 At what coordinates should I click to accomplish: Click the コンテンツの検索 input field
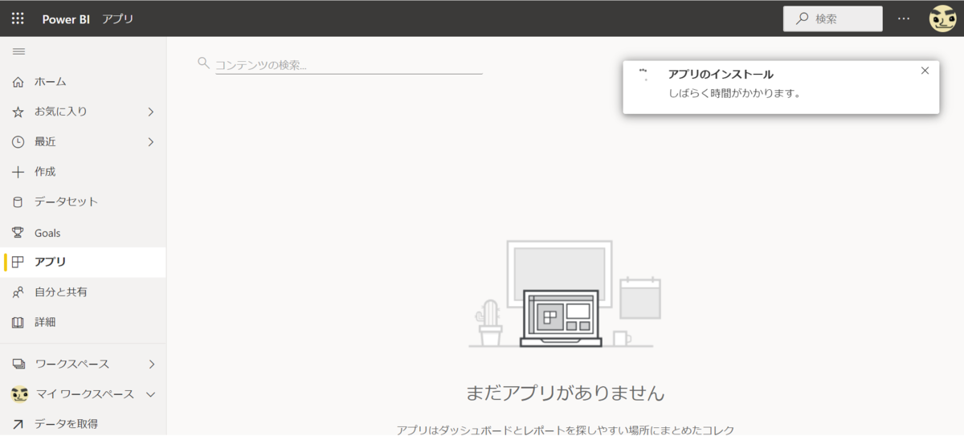[x=349, y=64]
